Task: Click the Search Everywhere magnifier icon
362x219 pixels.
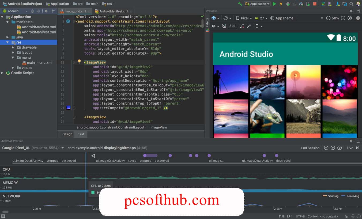Action: [351, 4]
